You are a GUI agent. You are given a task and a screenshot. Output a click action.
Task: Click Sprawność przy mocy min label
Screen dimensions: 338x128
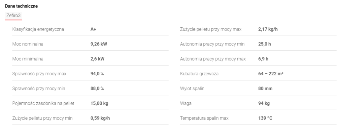pos(39,89)
